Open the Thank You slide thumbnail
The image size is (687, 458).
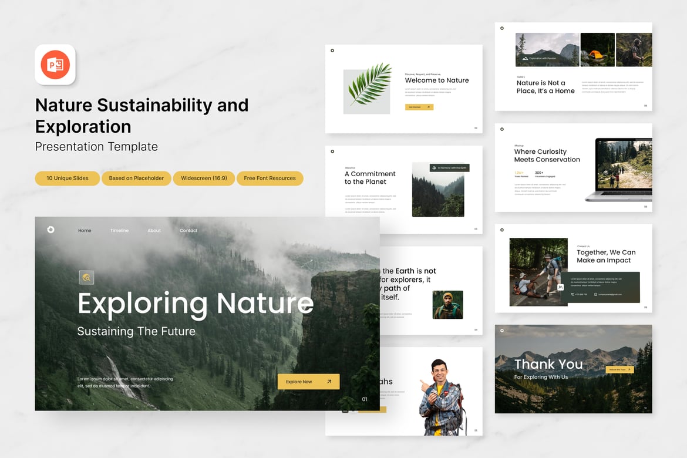click(574, 369)
